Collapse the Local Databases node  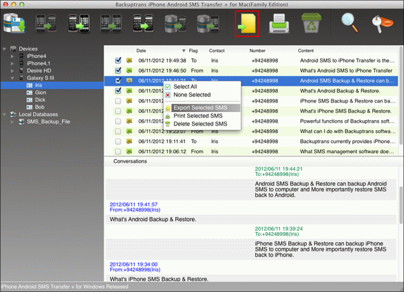click(x=5, y=114)
